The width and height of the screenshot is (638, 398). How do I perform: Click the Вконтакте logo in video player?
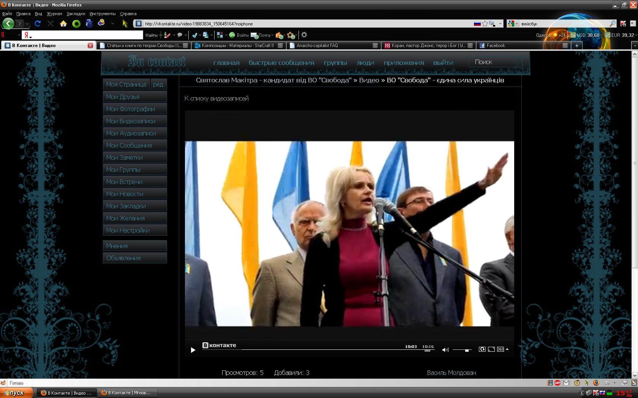coord(219,345)
